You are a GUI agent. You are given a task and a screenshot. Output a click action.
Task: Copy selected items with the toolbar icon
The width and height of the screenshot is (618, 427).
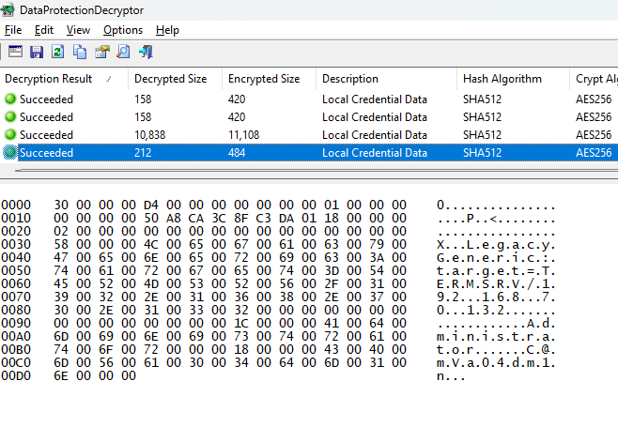[80, 52]
